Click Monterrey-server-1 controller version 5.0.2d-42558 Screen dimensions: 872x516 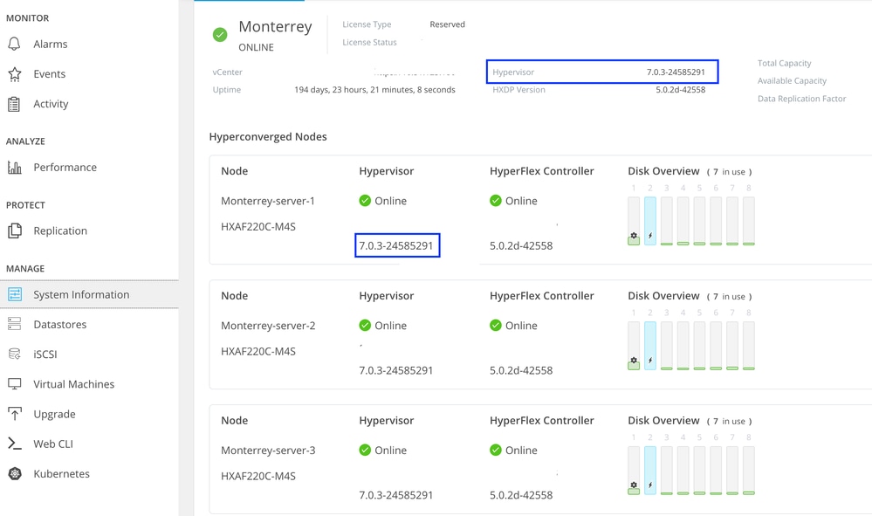point(521,245)
